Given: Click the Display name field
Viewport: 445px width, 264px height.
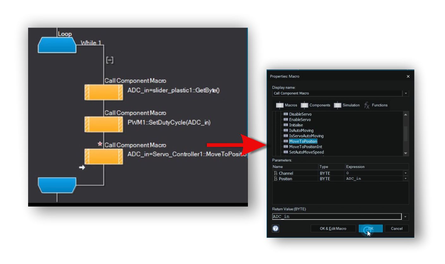Looking at the screenshot, I should 337,93.
